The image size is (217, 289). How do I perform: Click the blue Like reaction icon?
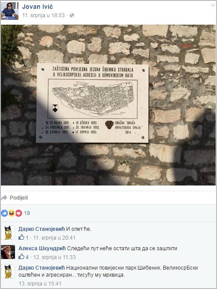4,213
